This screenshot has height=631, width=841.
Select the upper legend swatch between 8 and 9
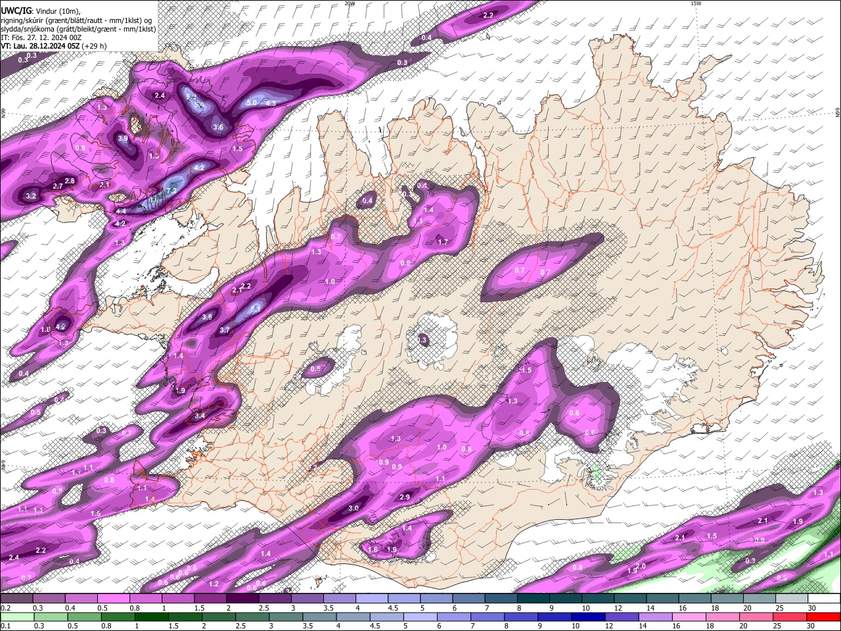[x=534, y=599]
